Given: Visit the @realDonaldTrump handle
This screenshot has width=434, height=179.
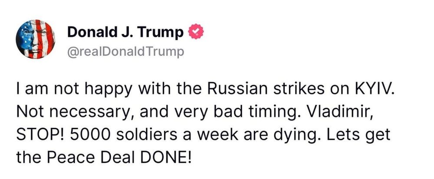Looking at the screenshot, I should (125, 52).
